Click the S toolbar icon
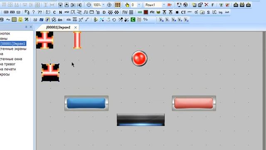The height and width of the screenshot is (150, 266). coord(208,12)
